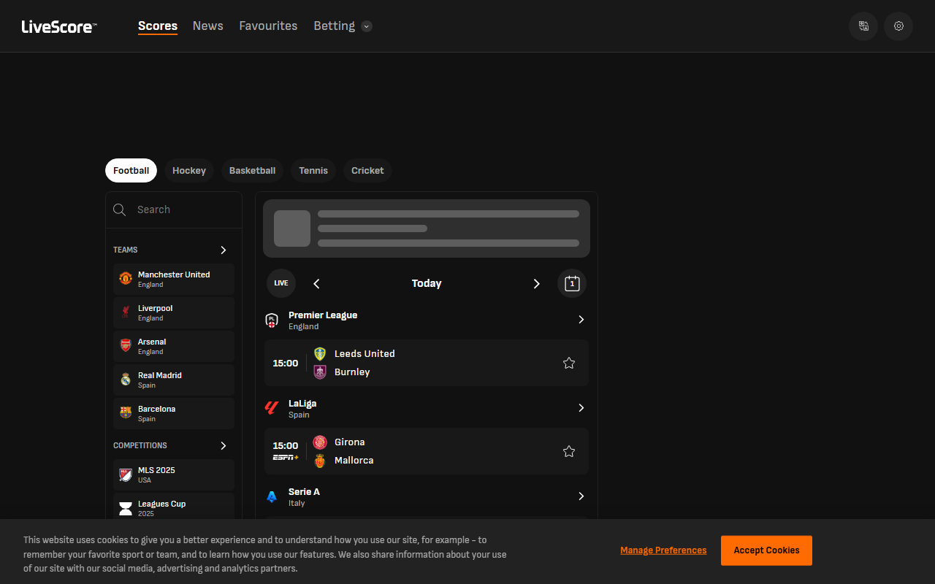Click the Girona crest
Image resolution: width=935 pixels, height=584 pixels.
pos(320,442)
